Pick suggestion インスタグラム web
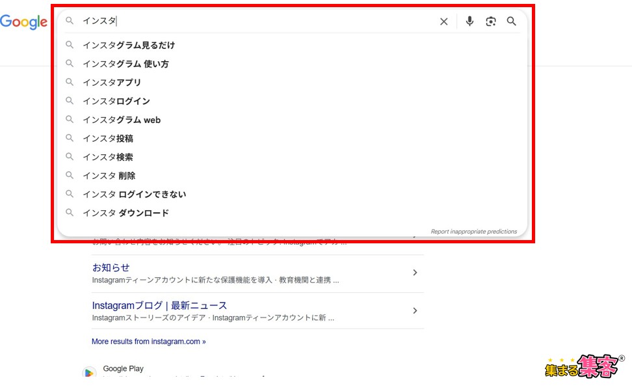This screenshot has width=632, height=391. pyautogui.click(x=122, y=120)
